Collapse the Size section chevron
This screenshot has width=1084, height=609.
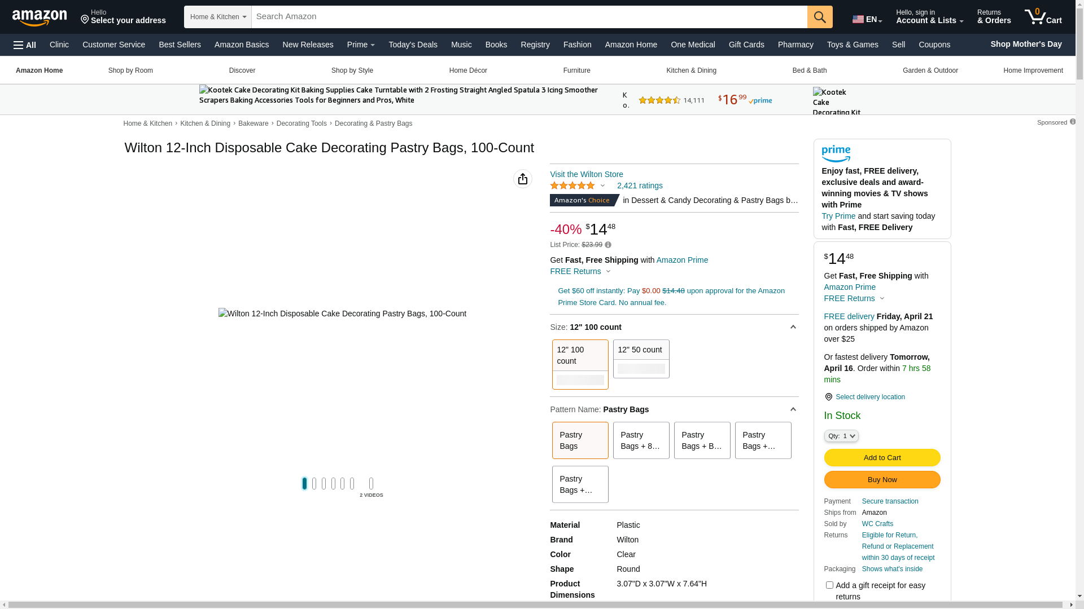point(793,327)
